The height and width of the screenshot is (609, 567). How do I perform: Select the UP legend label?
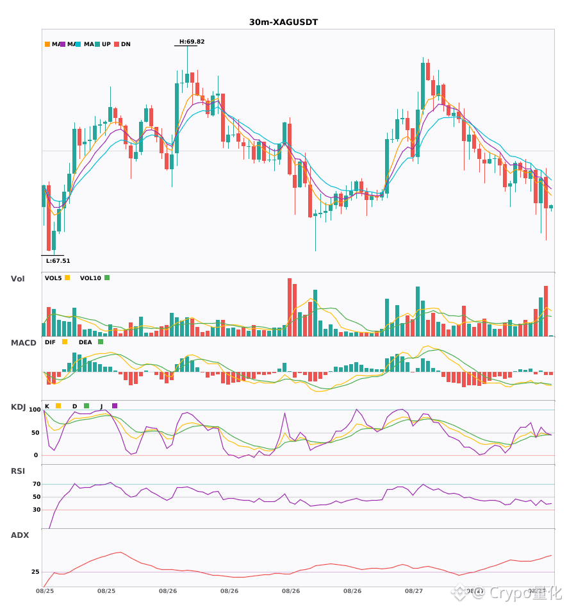(x=106, y=44)
